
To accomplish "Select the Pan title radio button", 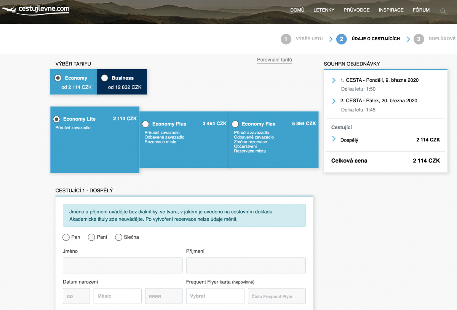I will 66,237.
